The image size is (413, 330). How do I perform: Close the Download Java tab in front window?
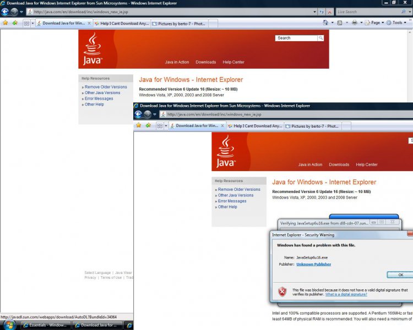pos(222,126)
